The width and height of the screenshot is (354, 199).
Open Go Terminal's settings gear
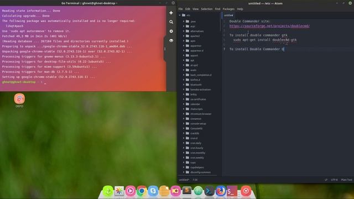point(171,31)
